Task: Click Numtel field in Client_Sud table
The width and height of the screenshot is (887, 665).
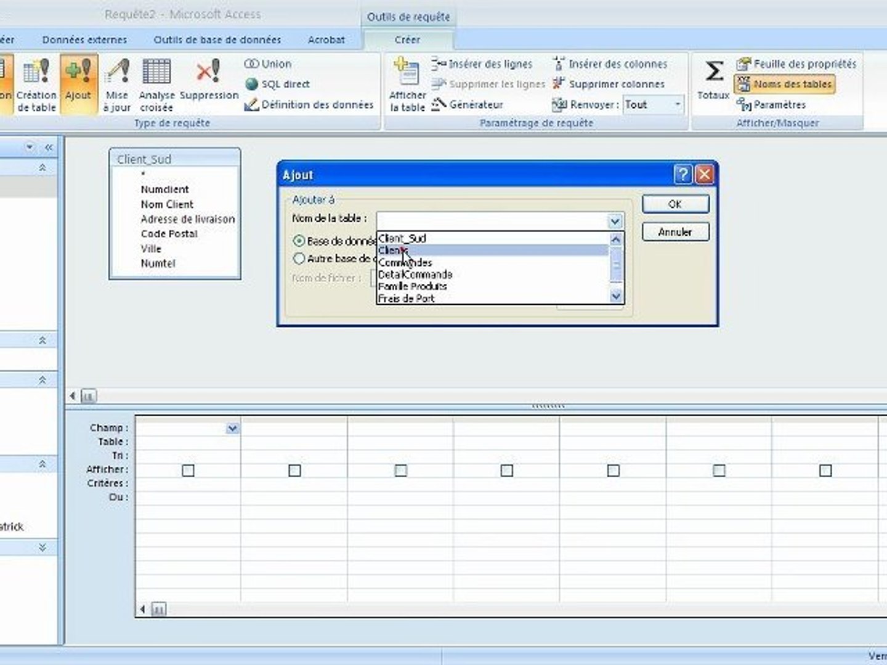Action: pyautogui.click(x=158, y=264)
